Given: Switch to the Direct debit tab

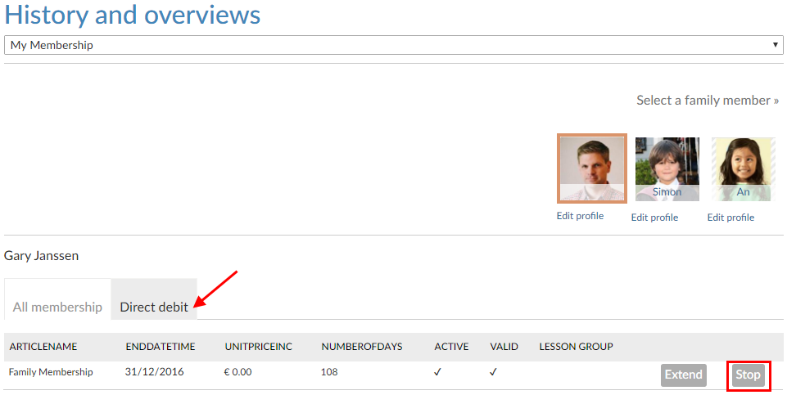Looking at the screenshot, I should pyautogui.click(x=154, y=307).
